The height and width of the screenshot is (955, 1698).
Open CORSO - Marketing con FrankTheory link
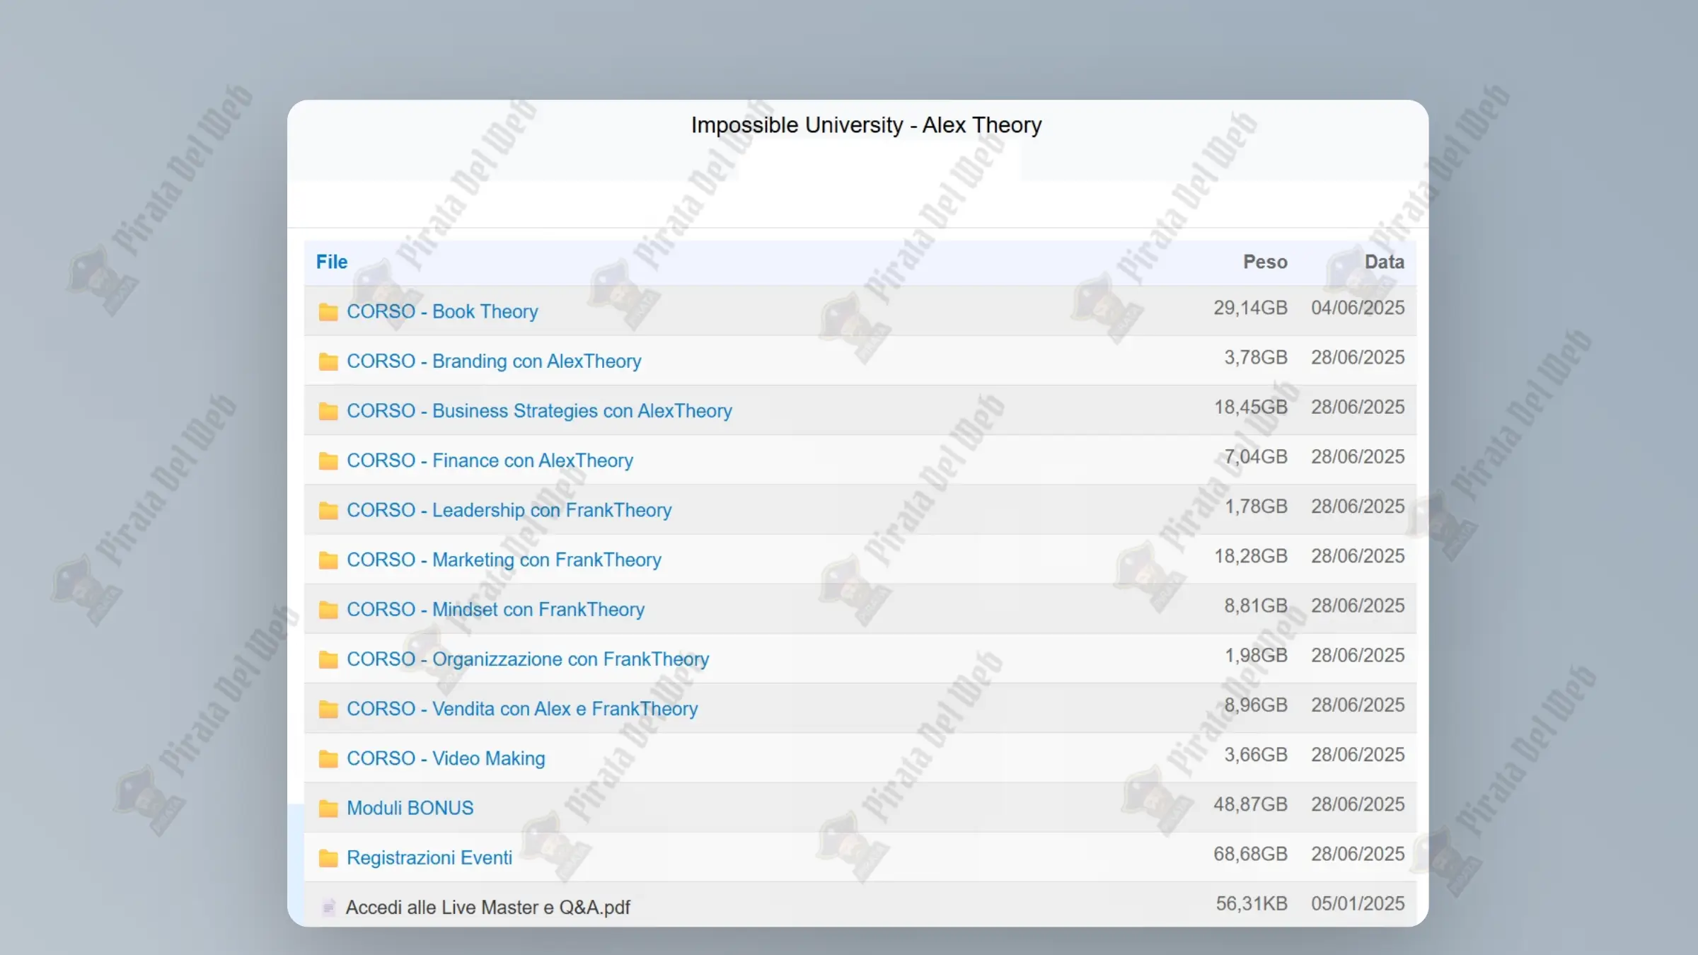[504, 560]
